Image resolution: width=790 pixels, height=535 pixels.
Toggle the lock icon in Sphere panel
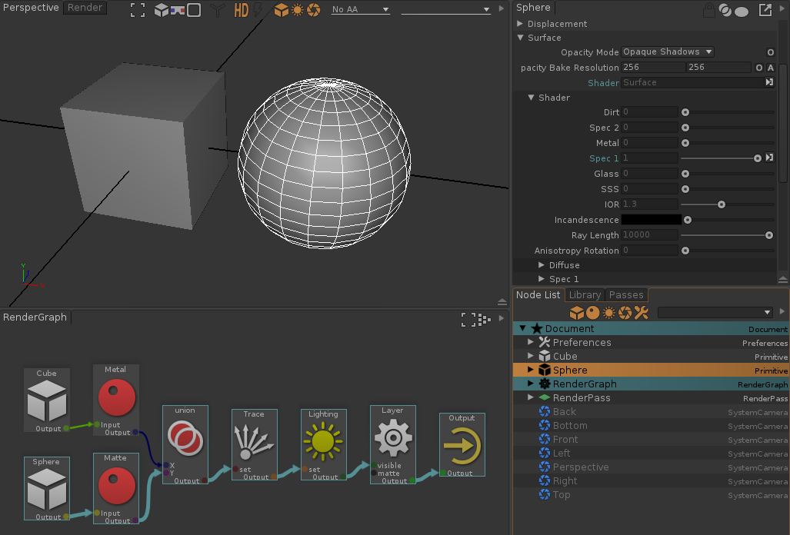(708, 10)
